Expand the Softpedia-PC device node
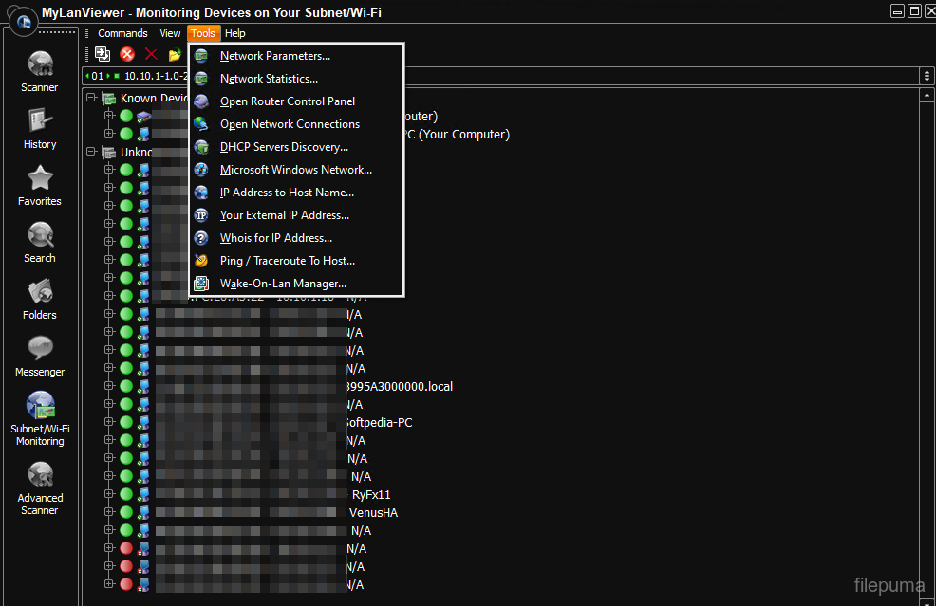This screenshot has width=936, height=606. coord(109,422)
